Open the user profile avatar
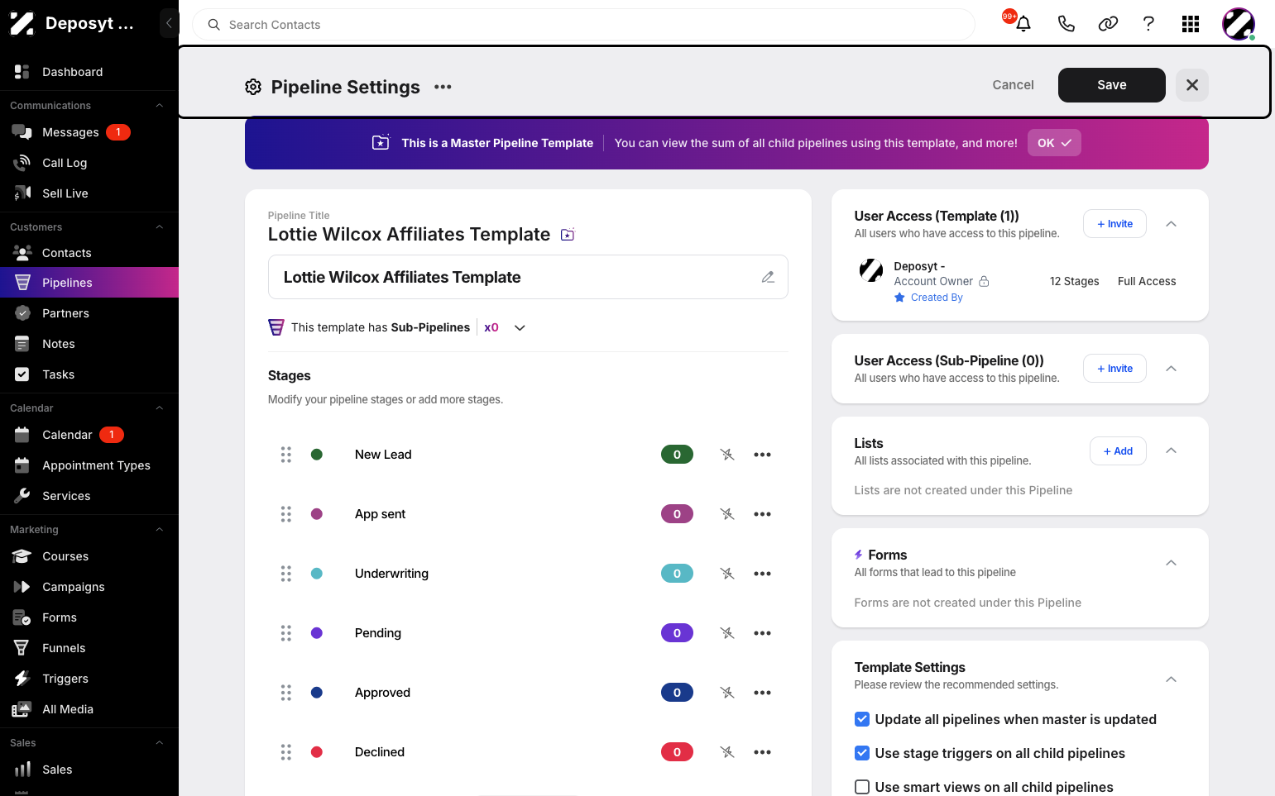The height and width of the screenshot is (796, 1275). pos(1239,24)
